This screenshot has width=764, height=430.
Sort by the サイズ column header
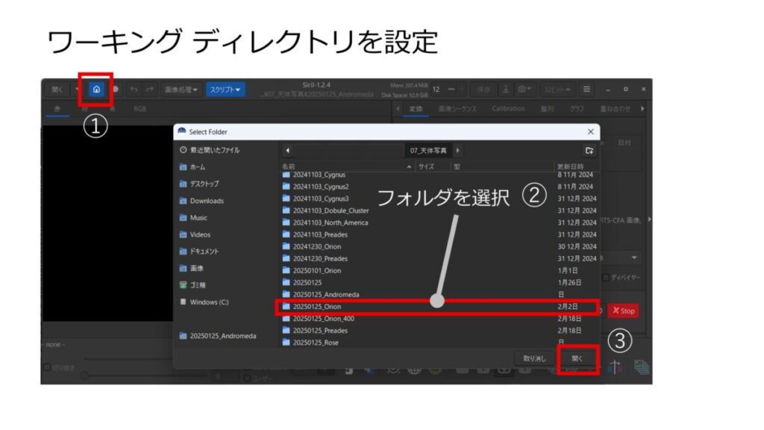click(432, 166)
